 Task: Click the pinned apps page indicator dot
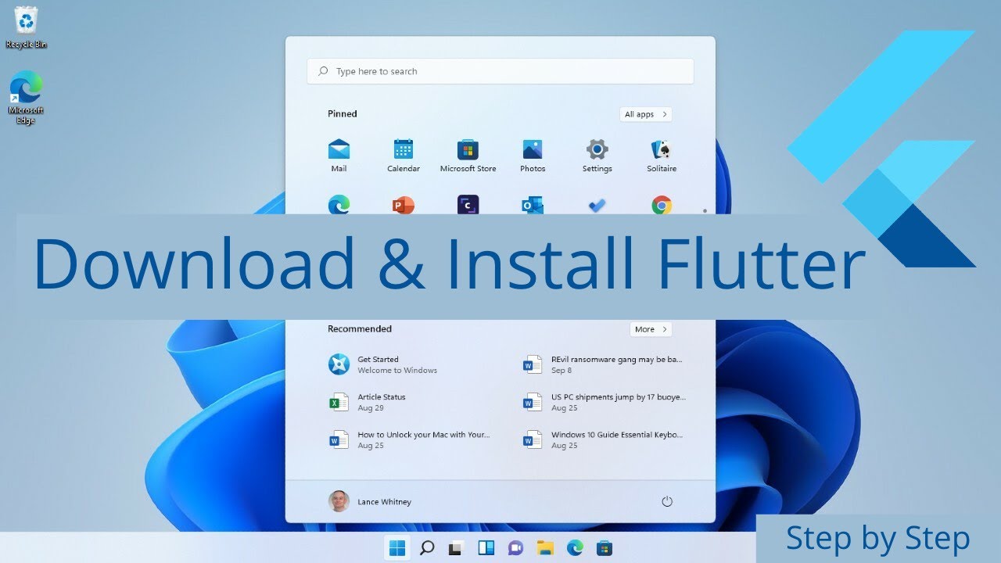[x=705, y=210]
